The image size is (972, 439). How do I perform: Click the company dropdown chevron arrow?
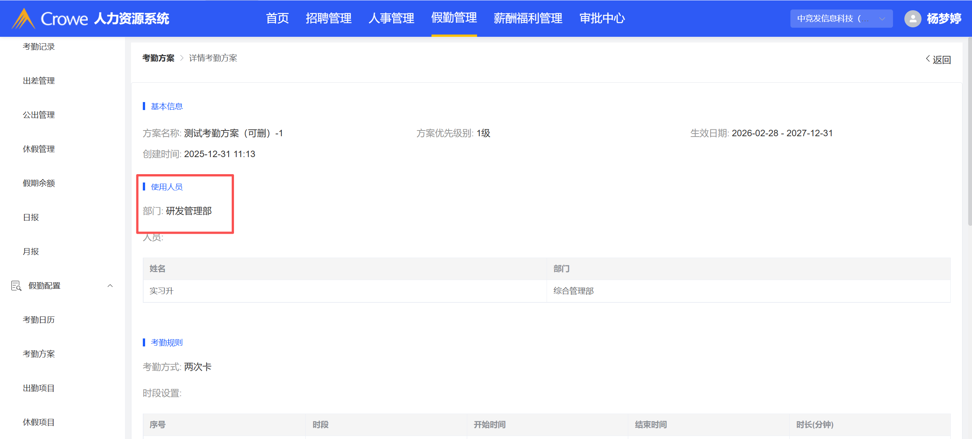pyautogui.click(x=882, y=19)
